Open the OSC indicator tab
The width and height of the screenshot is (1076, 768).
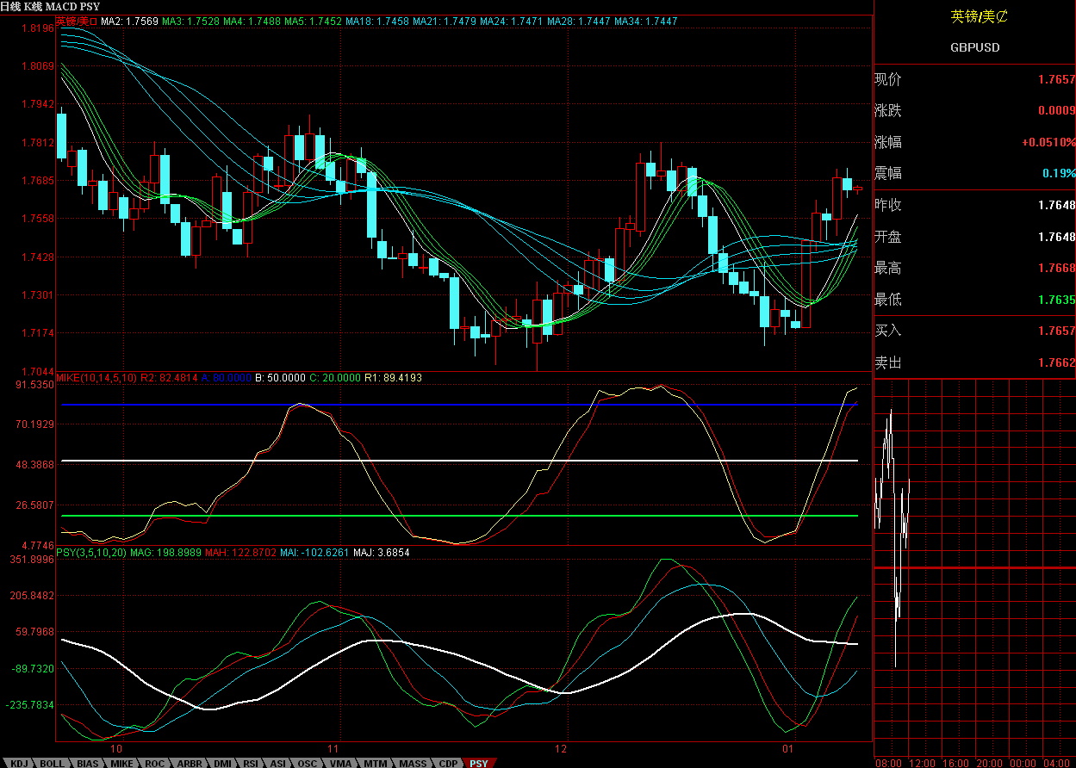point(307,763)
